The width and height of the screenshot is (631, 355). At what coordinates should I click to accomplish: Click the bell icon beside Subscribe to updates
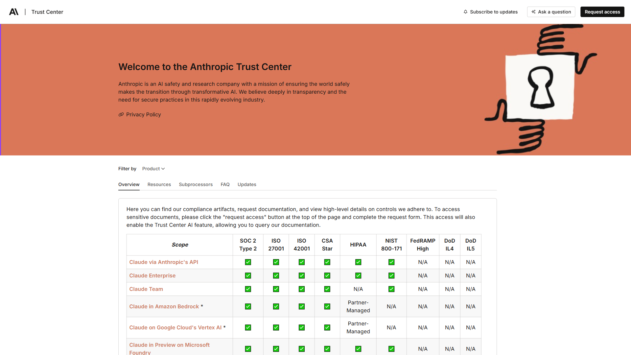465,12
